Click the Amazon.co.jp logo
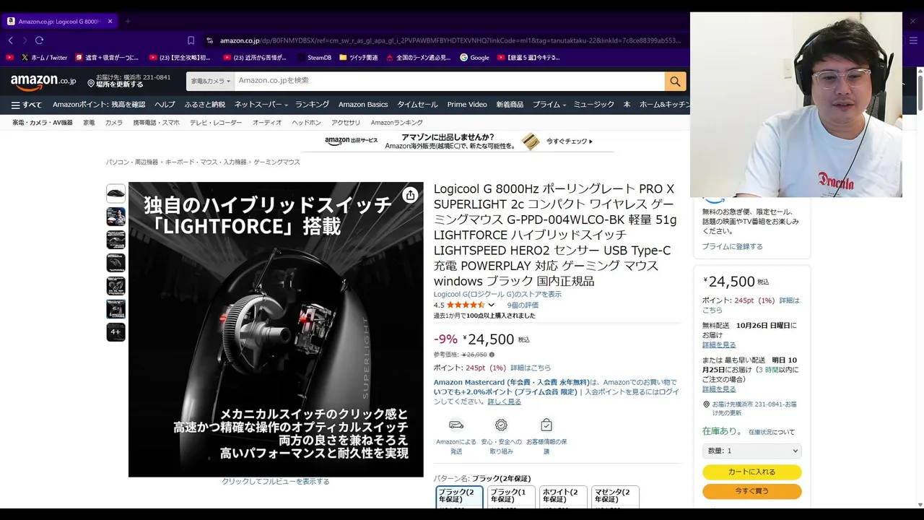This screenshot has width=924, height=520. (x=43, y=82)
